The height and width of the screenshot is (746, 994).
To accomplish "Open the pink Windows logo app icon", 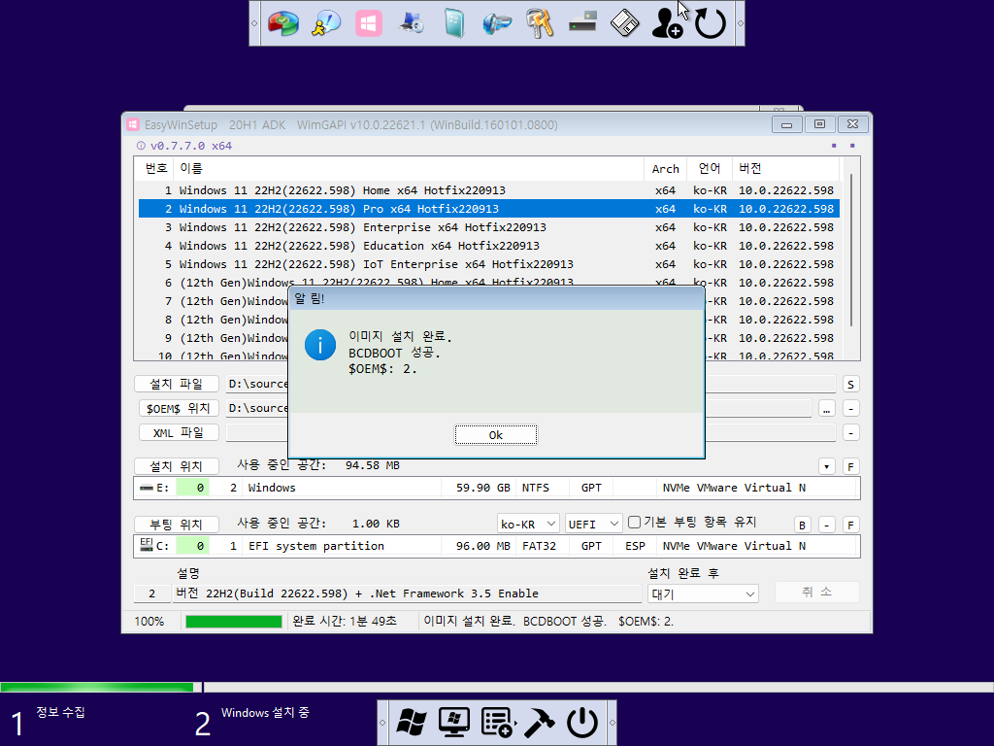I will (368, 24).
